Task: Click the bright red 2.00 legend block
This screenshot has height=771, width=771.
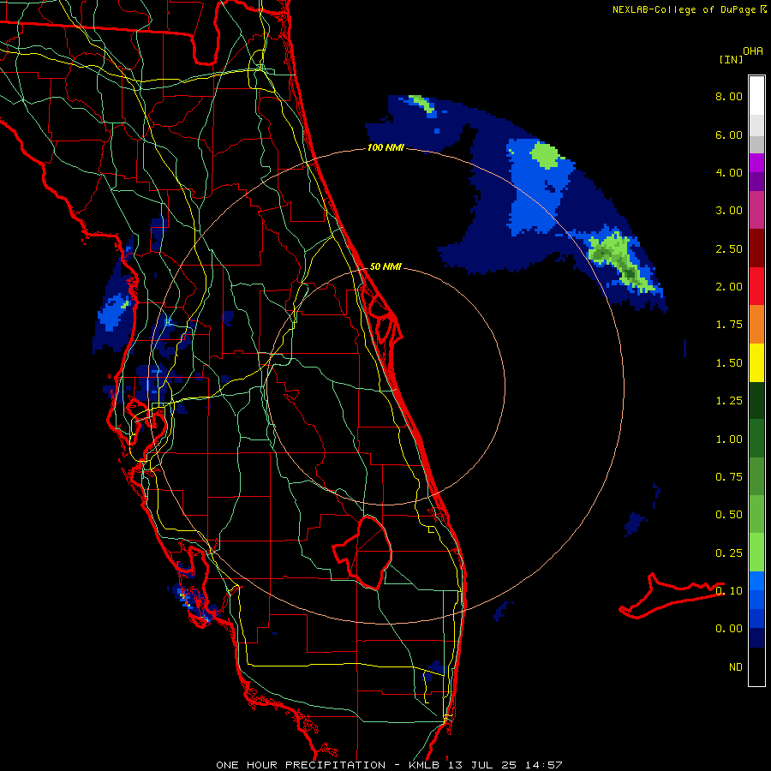Action: (x=756, y=286)
